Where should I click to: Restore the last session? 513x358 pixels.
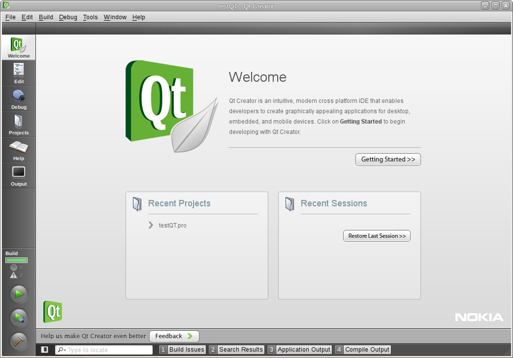(377, 235)
